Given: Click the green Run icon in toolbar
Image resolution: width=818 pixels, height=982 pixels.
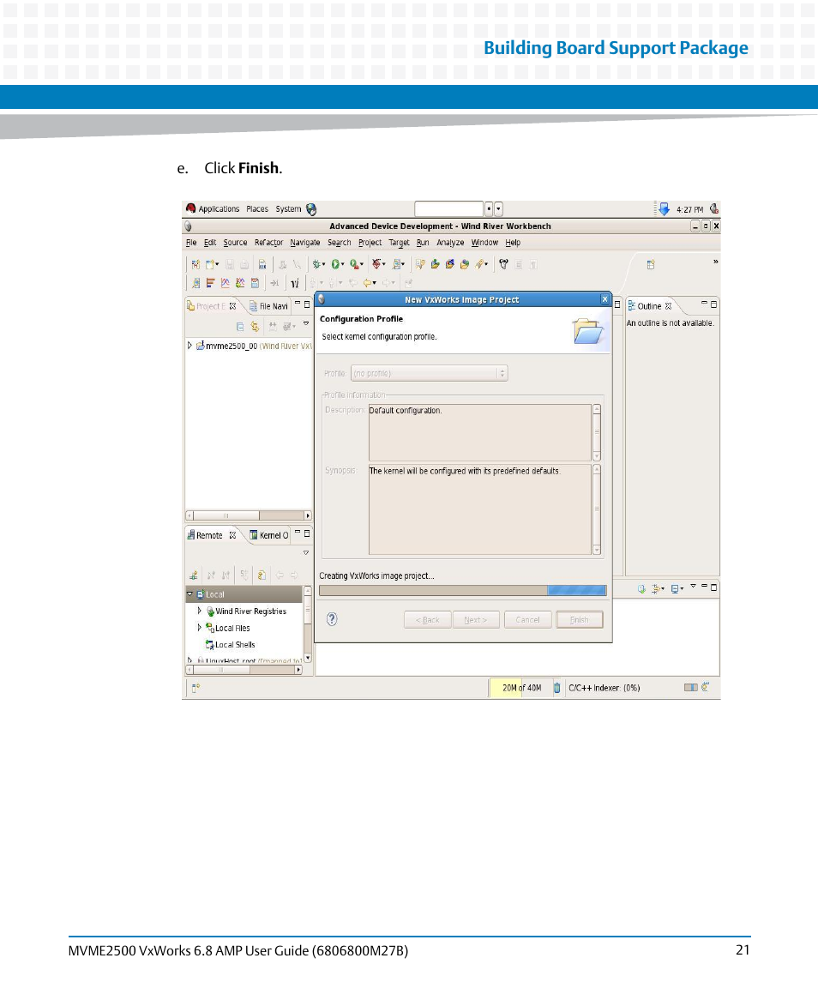Looking at the screenshot, I should tap(336, 264).
